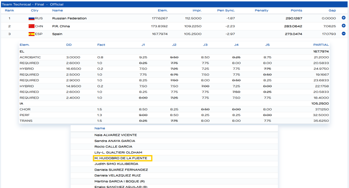The width and height of the screenshot is (349, 188).
Task: Click the HYBRID row with DD 16.6500
Action: [174, 69]
